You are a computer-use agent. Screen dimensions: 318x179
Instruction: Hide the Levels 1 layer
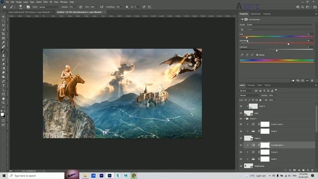241,159
